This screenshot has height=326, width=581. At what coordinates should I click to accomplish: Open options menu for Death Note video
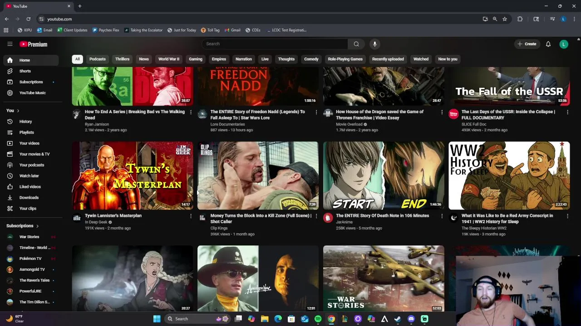(x=442, y=216)
